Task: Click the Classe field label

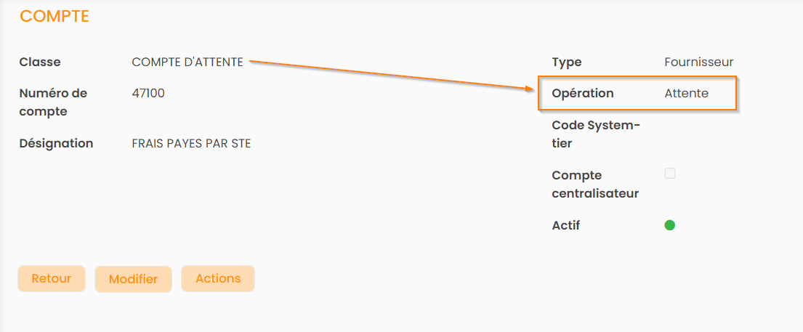Action: pyautogui.click(x=40, y=62)
